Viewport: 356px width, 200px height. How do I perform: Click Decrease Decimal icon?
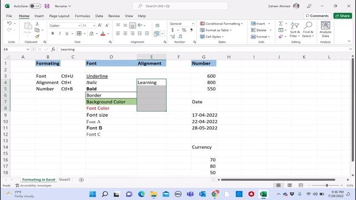[x=180, y=36]
